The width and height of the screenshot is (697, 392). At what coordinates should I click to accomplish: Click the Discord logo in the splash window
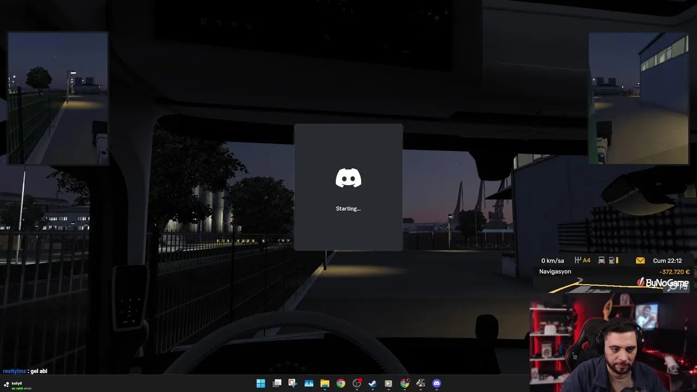[x=348, y=178]
